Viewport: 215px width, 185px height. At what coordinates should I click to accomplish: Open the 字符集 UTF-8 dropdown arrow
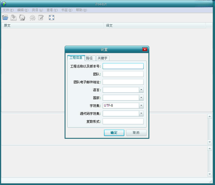(141, 106)
